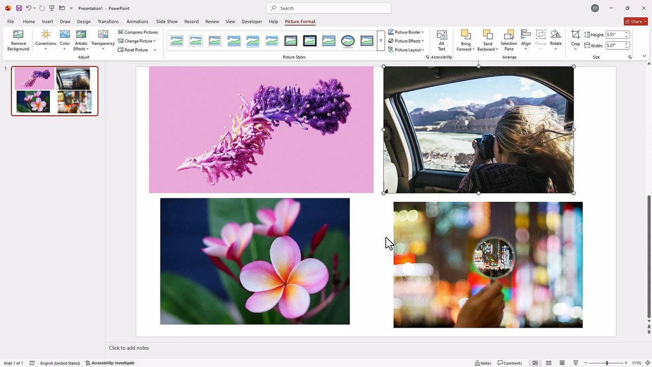Click the zoom slider handle
This screenshot has height=367, width=652.
(x=607, y=363)
